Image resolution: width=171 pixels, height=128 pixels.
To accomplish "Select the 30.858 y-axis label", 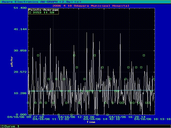I will (x=20, y=51).
